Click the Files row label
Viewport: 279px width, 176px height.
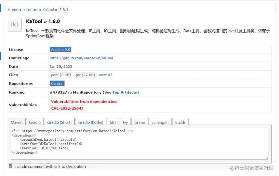pyautogui.click(x=13, y=75)
